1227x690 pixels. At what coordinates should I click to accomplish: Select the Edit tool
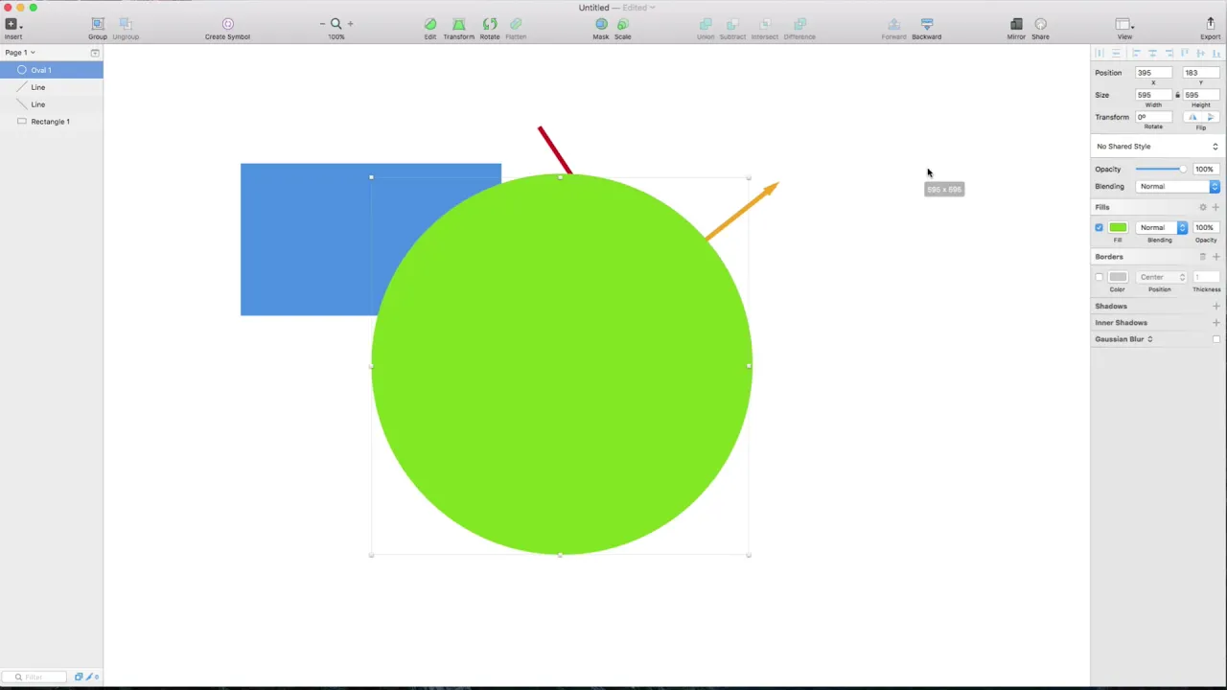429,24
